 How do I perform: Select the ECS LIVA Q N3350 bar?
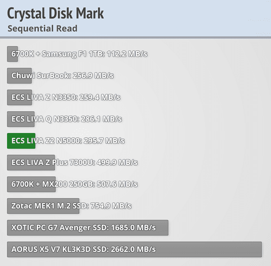(x=21, y=119)
